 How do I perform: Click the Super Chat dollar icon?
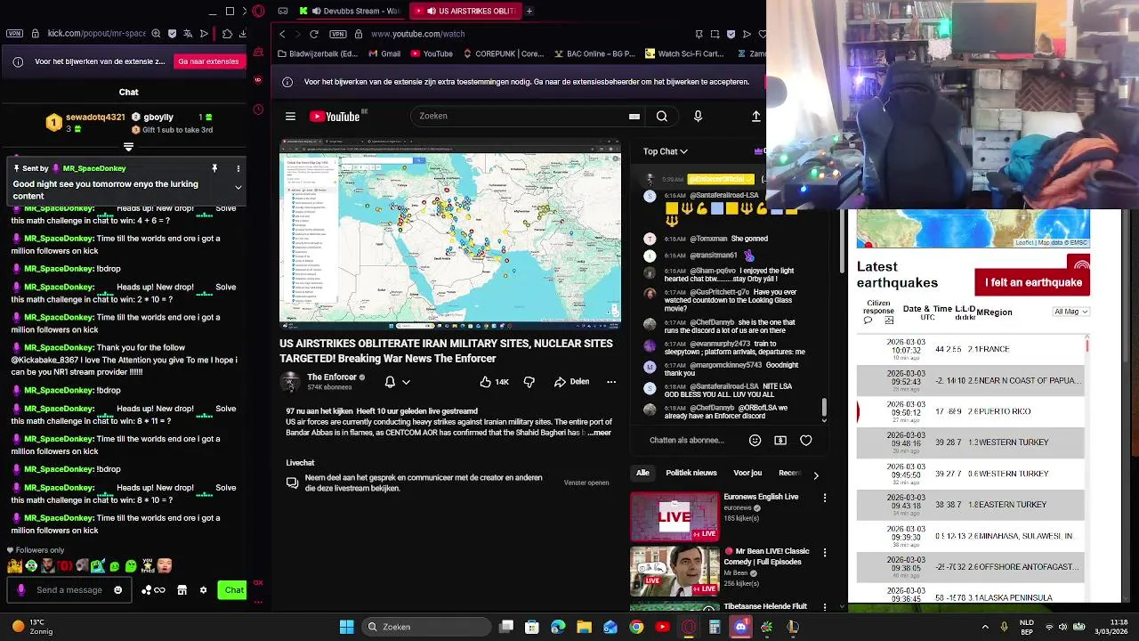pos(780,441)
